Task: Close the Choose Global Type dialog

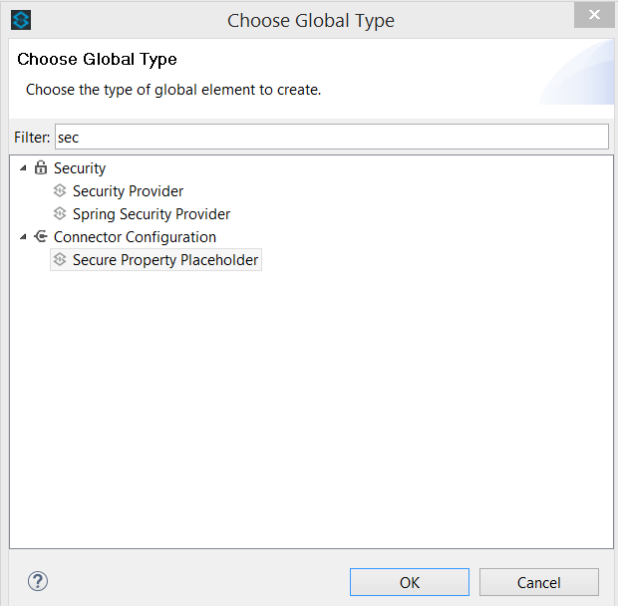Action: 594,15
